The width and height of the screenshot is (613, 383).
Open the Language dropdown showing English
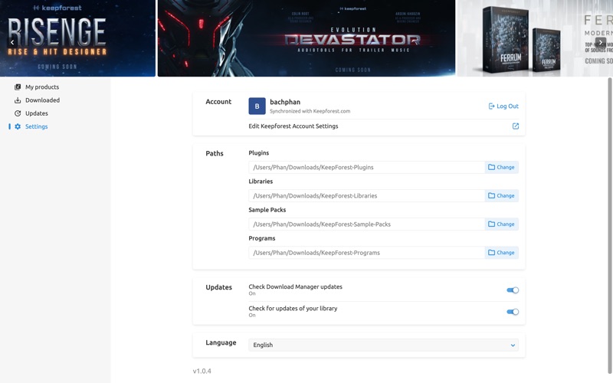tap(384, 345)
